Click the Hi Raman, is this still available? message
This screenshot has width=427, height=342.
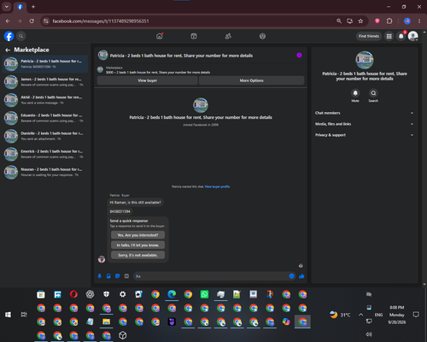[x=136, y=203]
